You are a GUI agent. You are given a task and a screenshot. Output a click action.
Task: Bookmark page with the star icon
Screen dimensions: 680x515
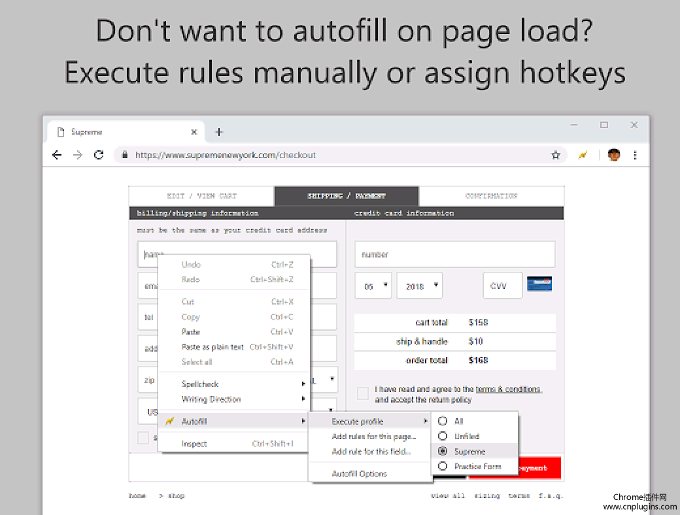(556, 155)
